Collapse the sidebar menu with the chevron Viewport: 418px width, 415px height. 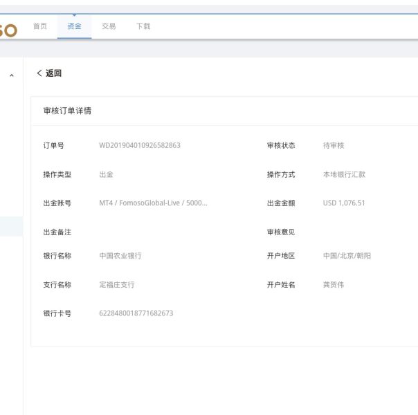click(x=11, y=75)
